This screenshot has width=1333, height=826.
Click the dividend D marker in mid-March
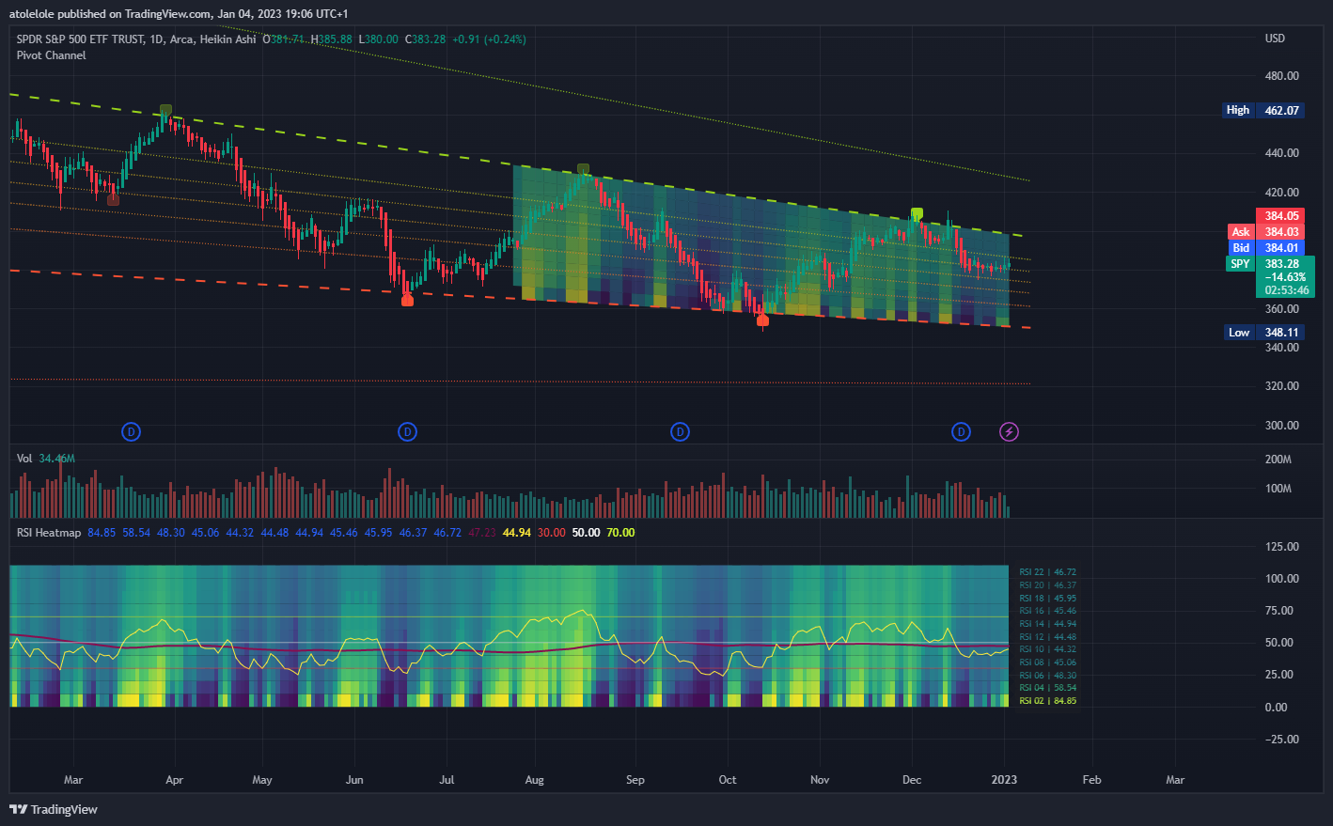(131, 432)
